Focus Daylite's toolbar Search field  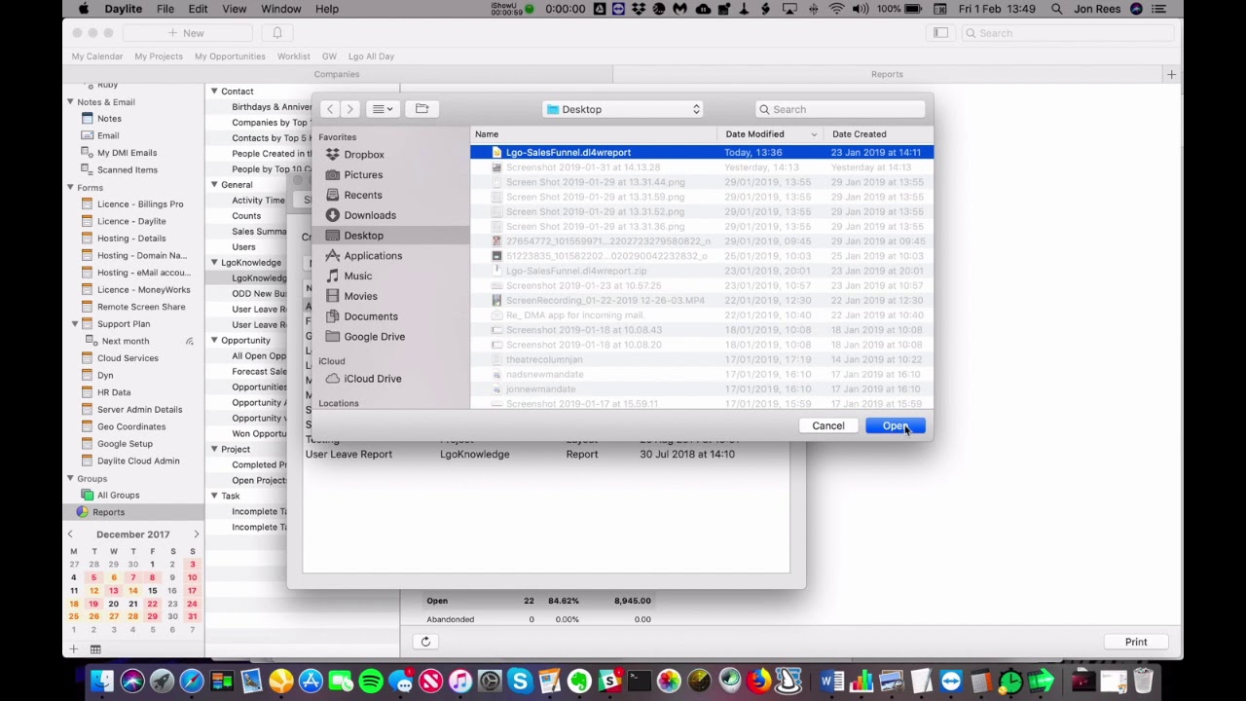click(1066, 33)
